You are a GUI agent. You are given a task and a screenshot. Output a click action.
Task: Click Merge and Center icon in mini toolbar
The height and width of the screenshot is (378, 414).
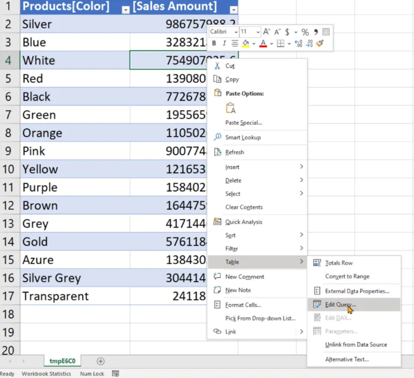(x=326, y=32)
